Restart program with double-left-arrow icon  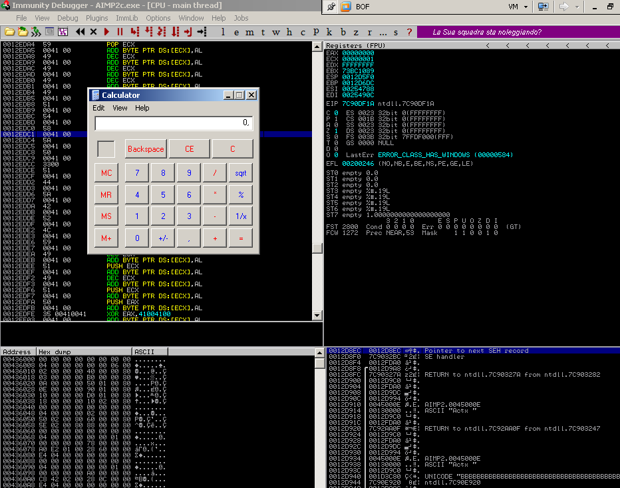click(80, 32)
